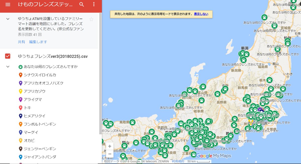Screen dimensions: 301x164
Task: Click the map title けものフレンズステッ…
Action: (45, 5)
